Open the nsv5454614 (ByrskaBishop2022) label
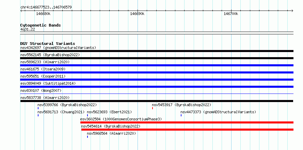 [x=111, y=126]
